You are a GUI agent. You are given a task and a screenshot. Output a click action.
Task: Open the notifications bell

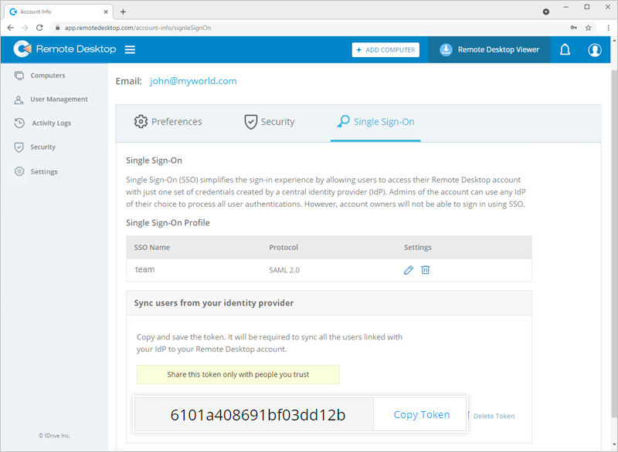click(565, 49)
